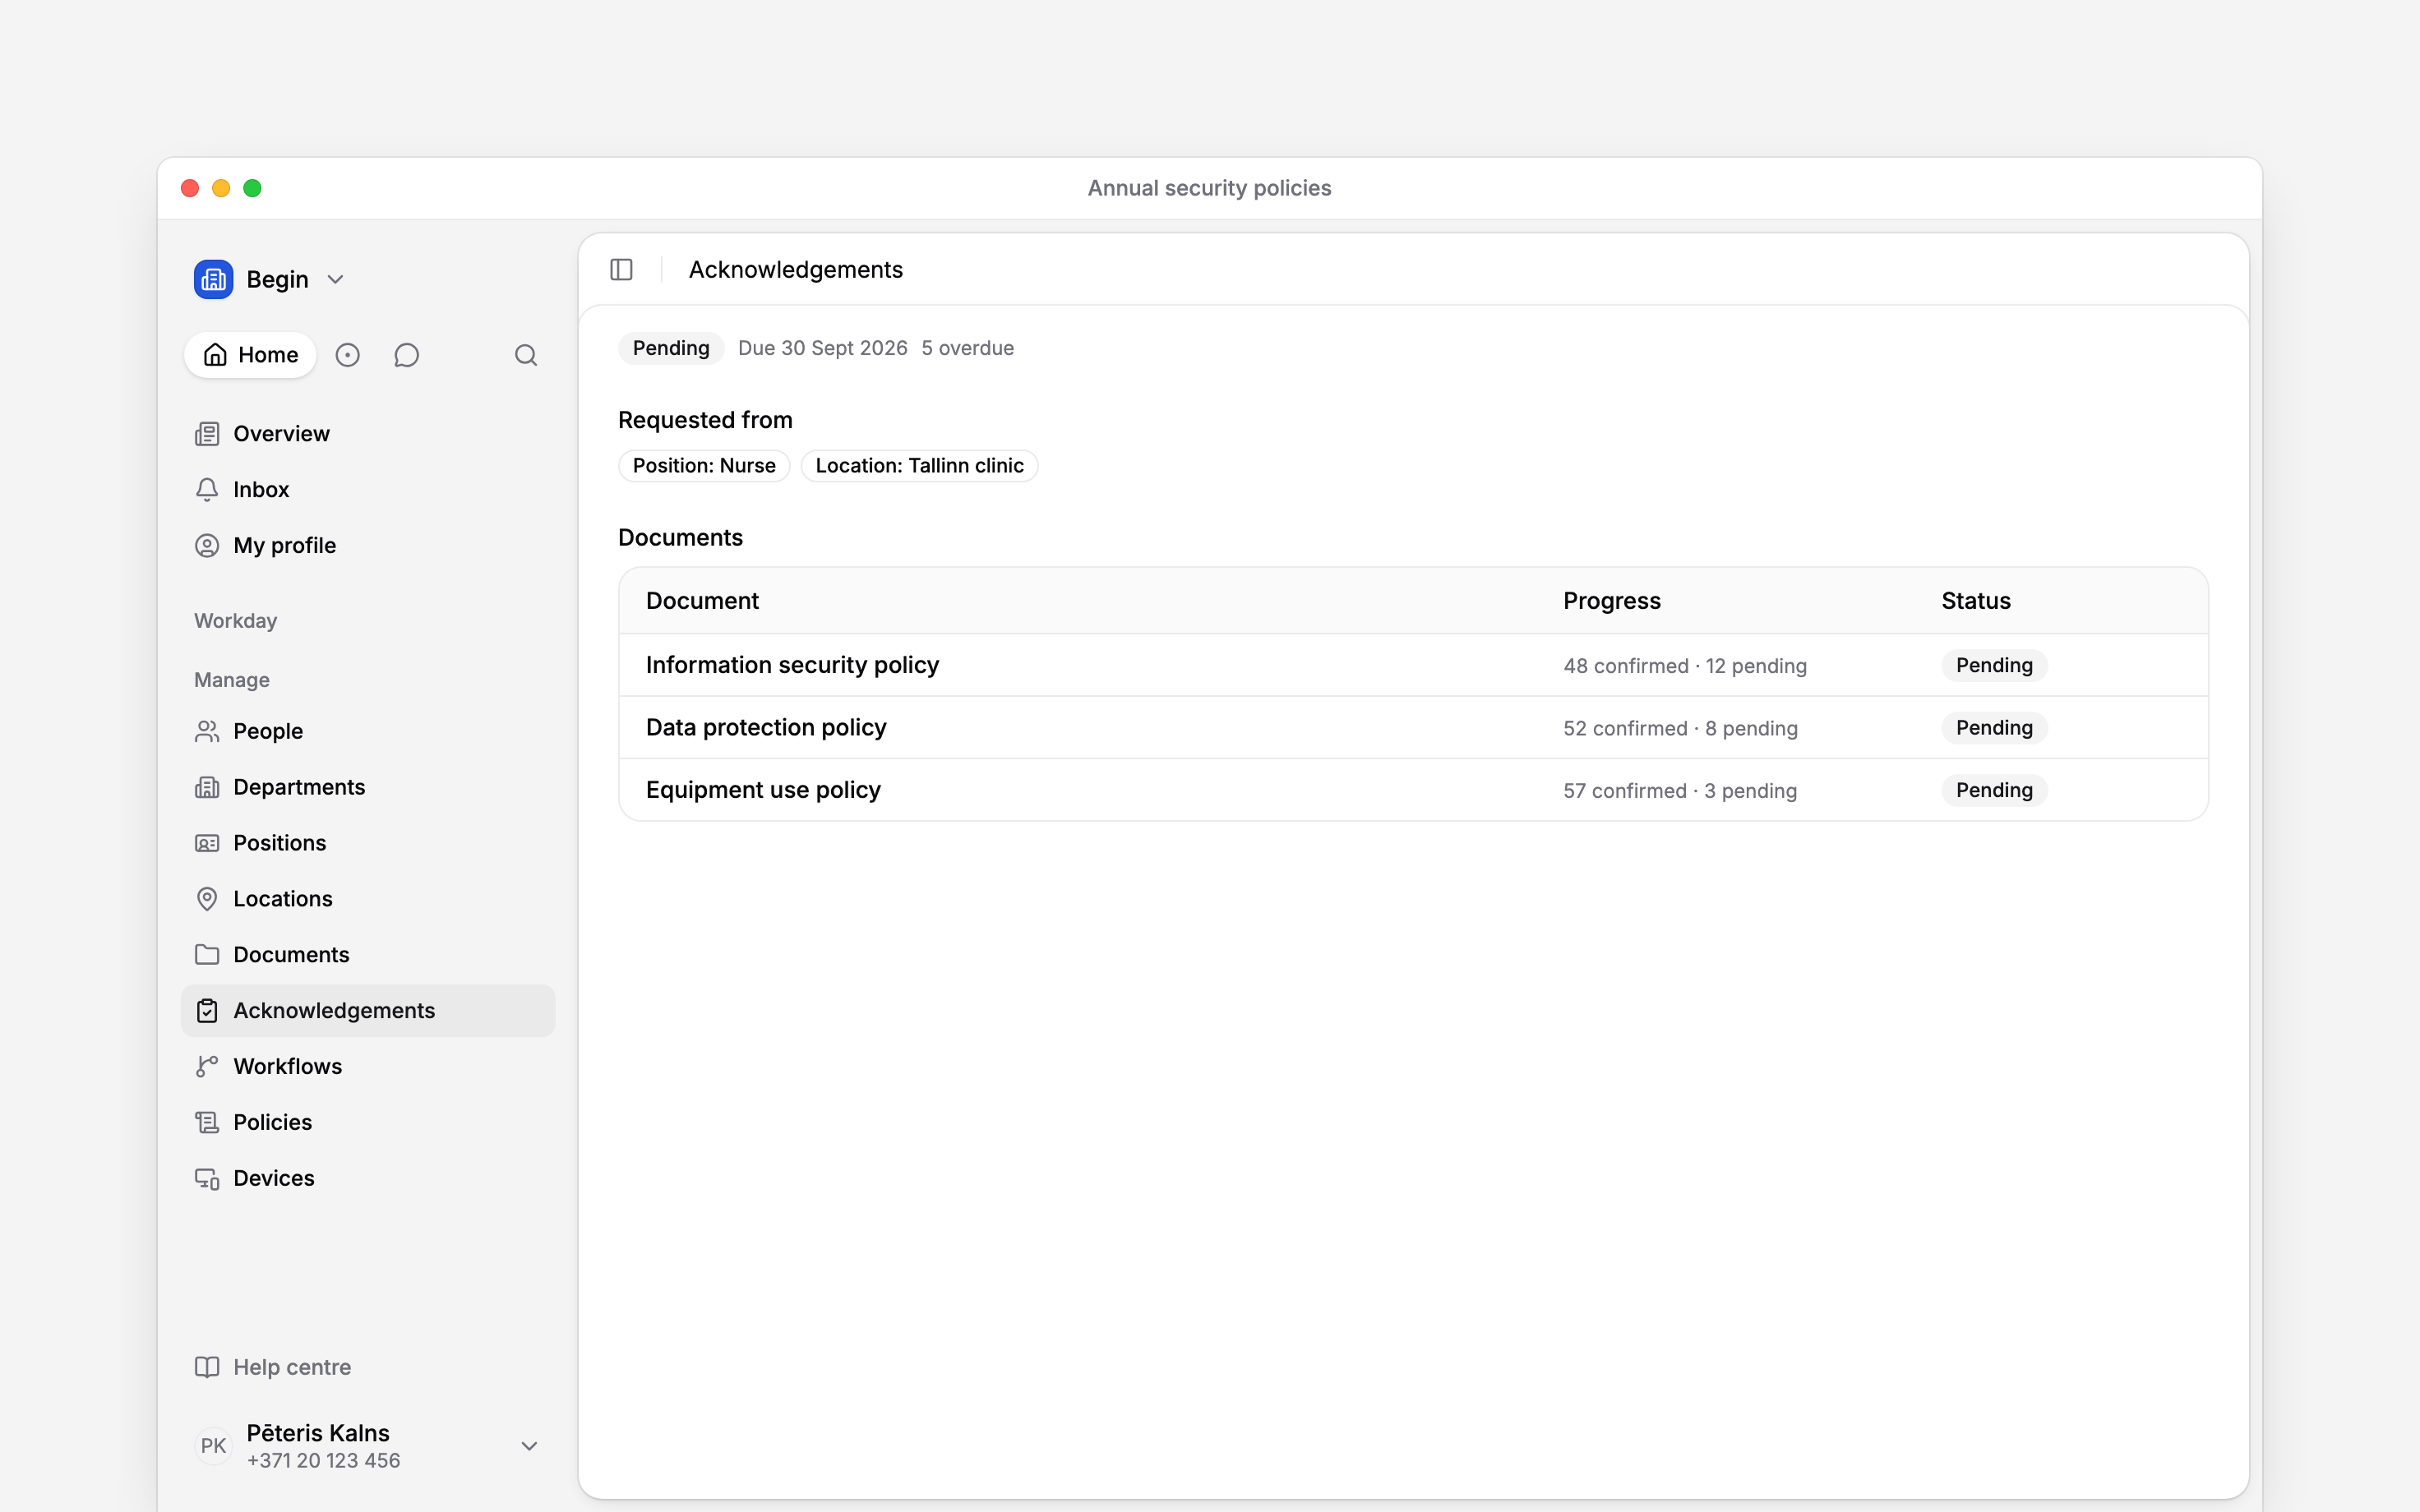Click the Overview newspaper icon
The height and width of the screenshot is (1512, 2420).
[x=207, y=434]
